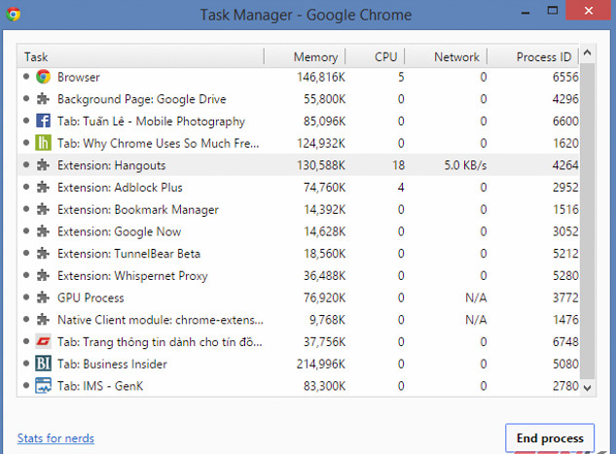Click the puzzle icon beside TunnelBear Beta
Viewport: 616px width, 454px height.
(43, 254)
